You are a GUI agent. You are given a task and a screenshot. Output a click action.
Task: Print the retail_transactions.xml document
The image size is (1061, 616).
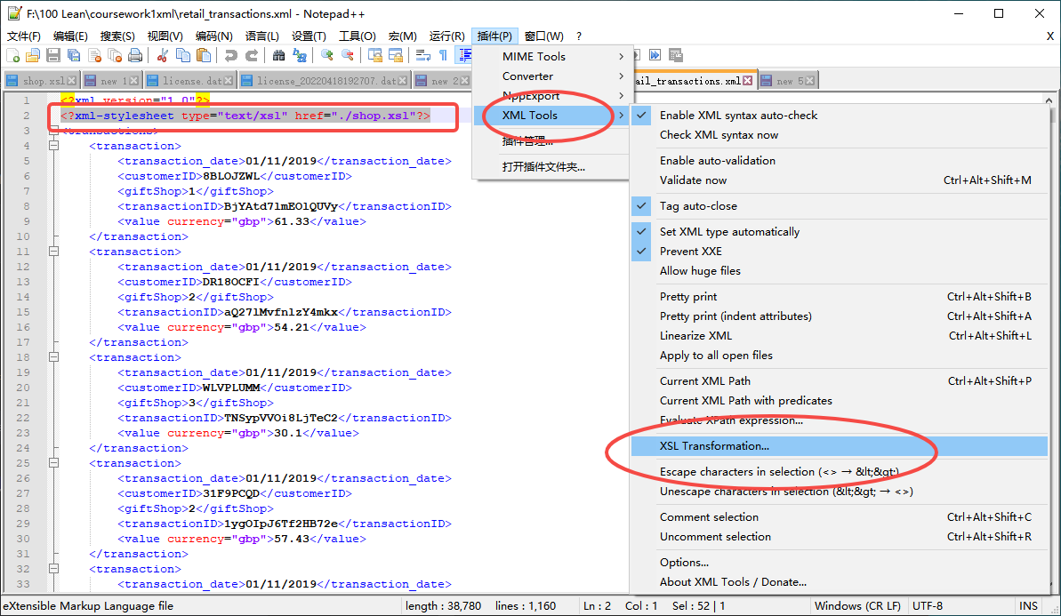[137, 55]
